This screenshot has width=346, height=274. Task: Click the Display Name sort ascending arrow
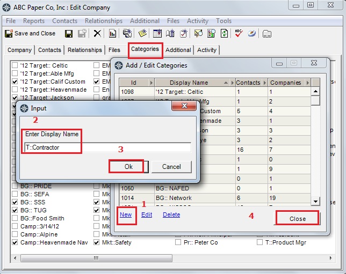(226, 83)
